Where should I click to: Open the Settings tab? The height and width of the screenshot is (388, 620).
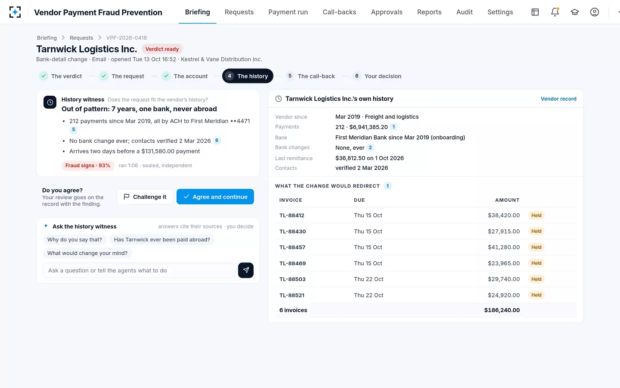coord(500,12)
